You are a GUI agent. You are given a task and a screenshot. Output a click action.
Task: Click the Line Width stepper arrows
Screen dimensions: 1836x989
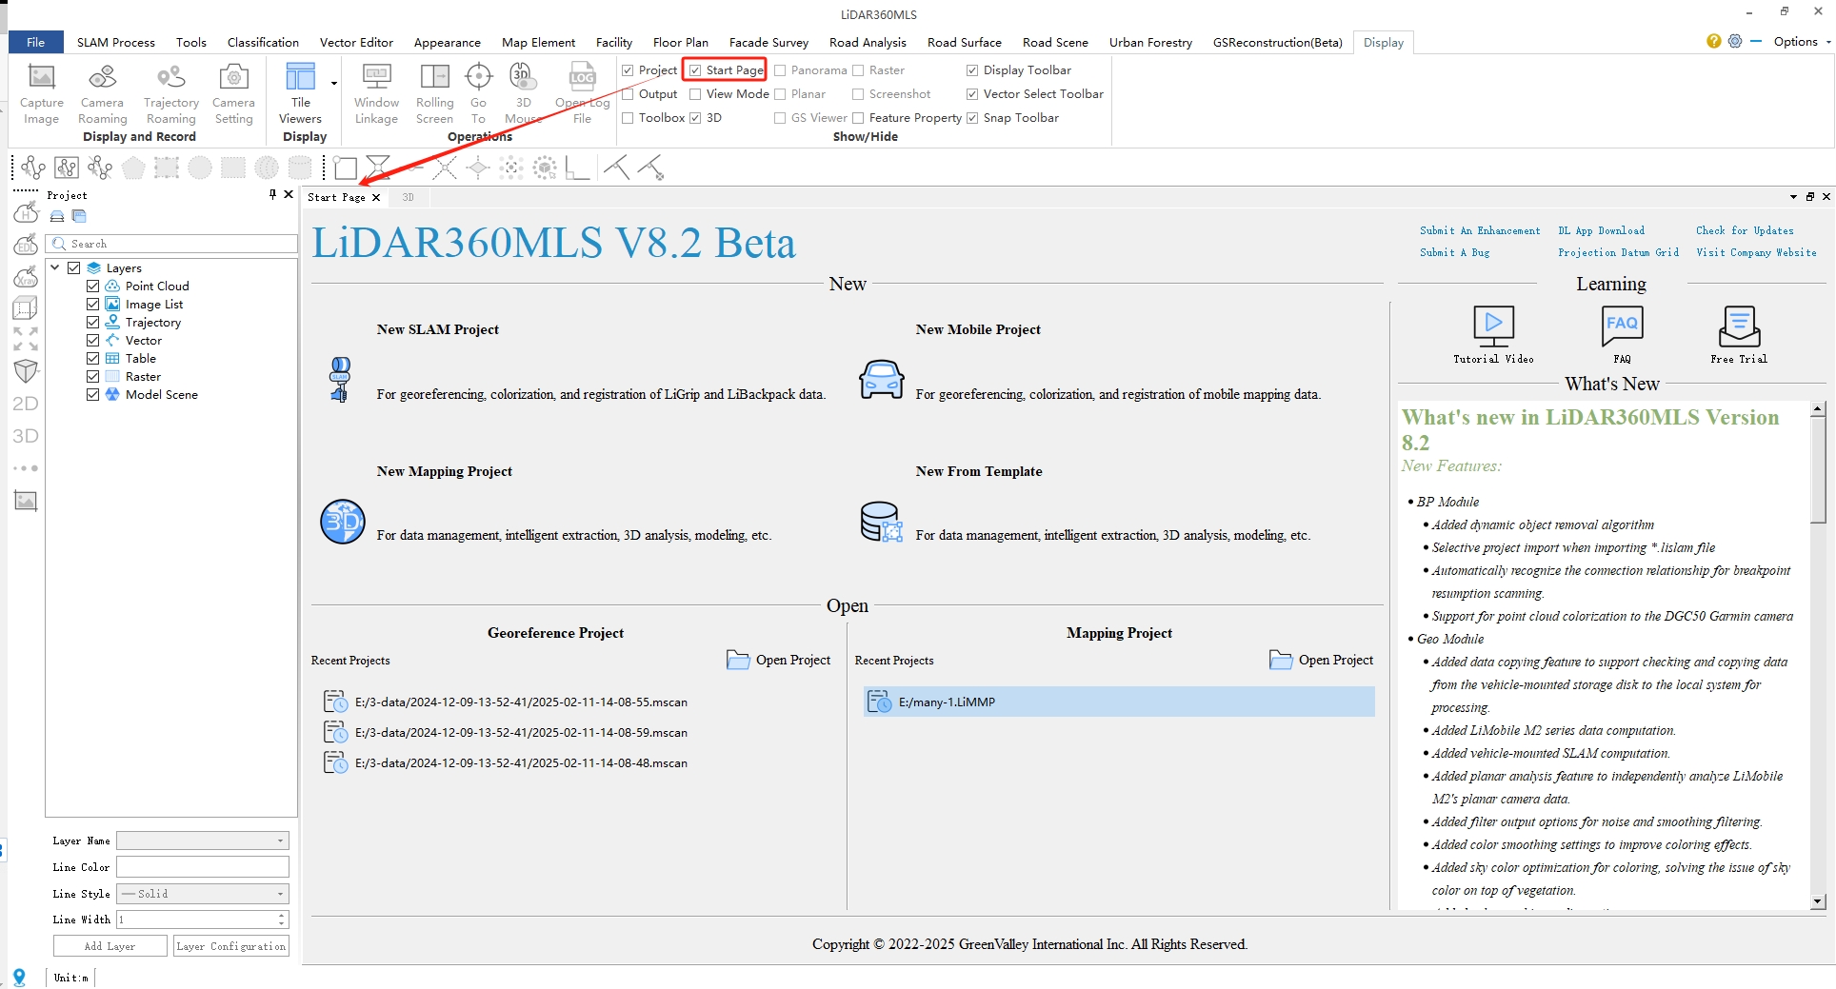pyautogui.click(x=282, y=920)
